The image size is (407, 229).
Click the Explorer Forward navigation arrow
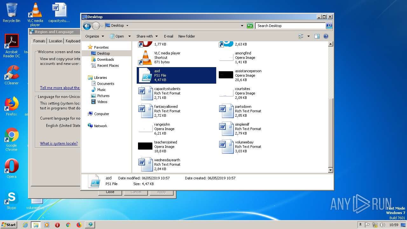pos(96,26)
